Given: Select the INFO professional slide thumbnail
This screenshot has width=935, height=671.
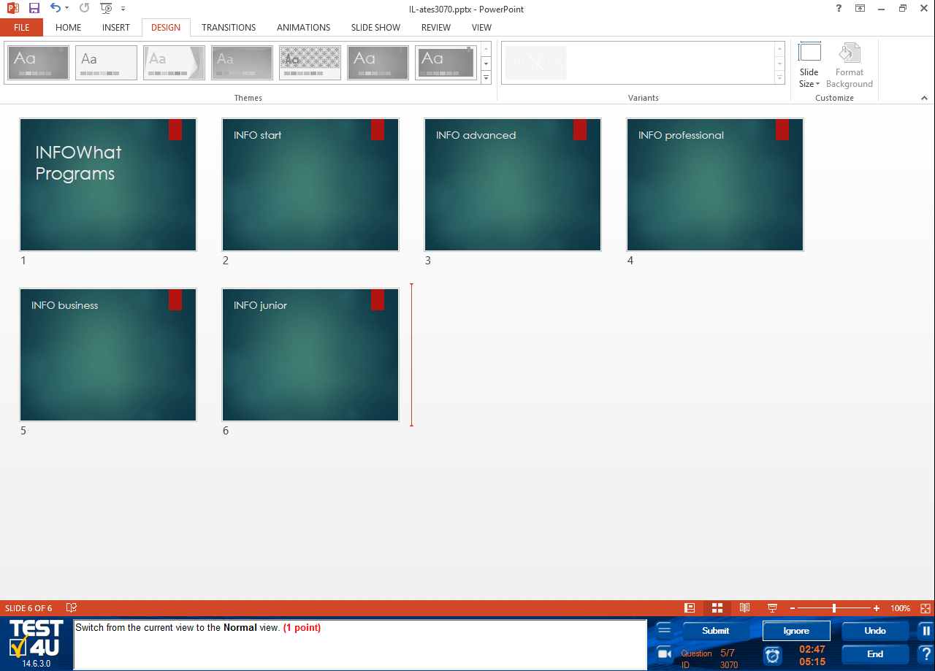Looking at the screenshot, I should pyautogui.click(x=714, y=185).
